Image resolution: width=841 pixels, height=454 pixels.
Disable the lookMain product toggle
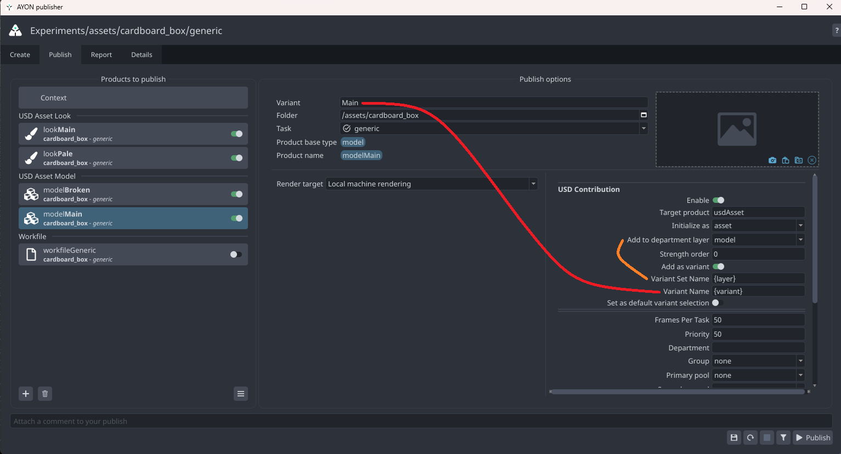[x=236, y=134]
